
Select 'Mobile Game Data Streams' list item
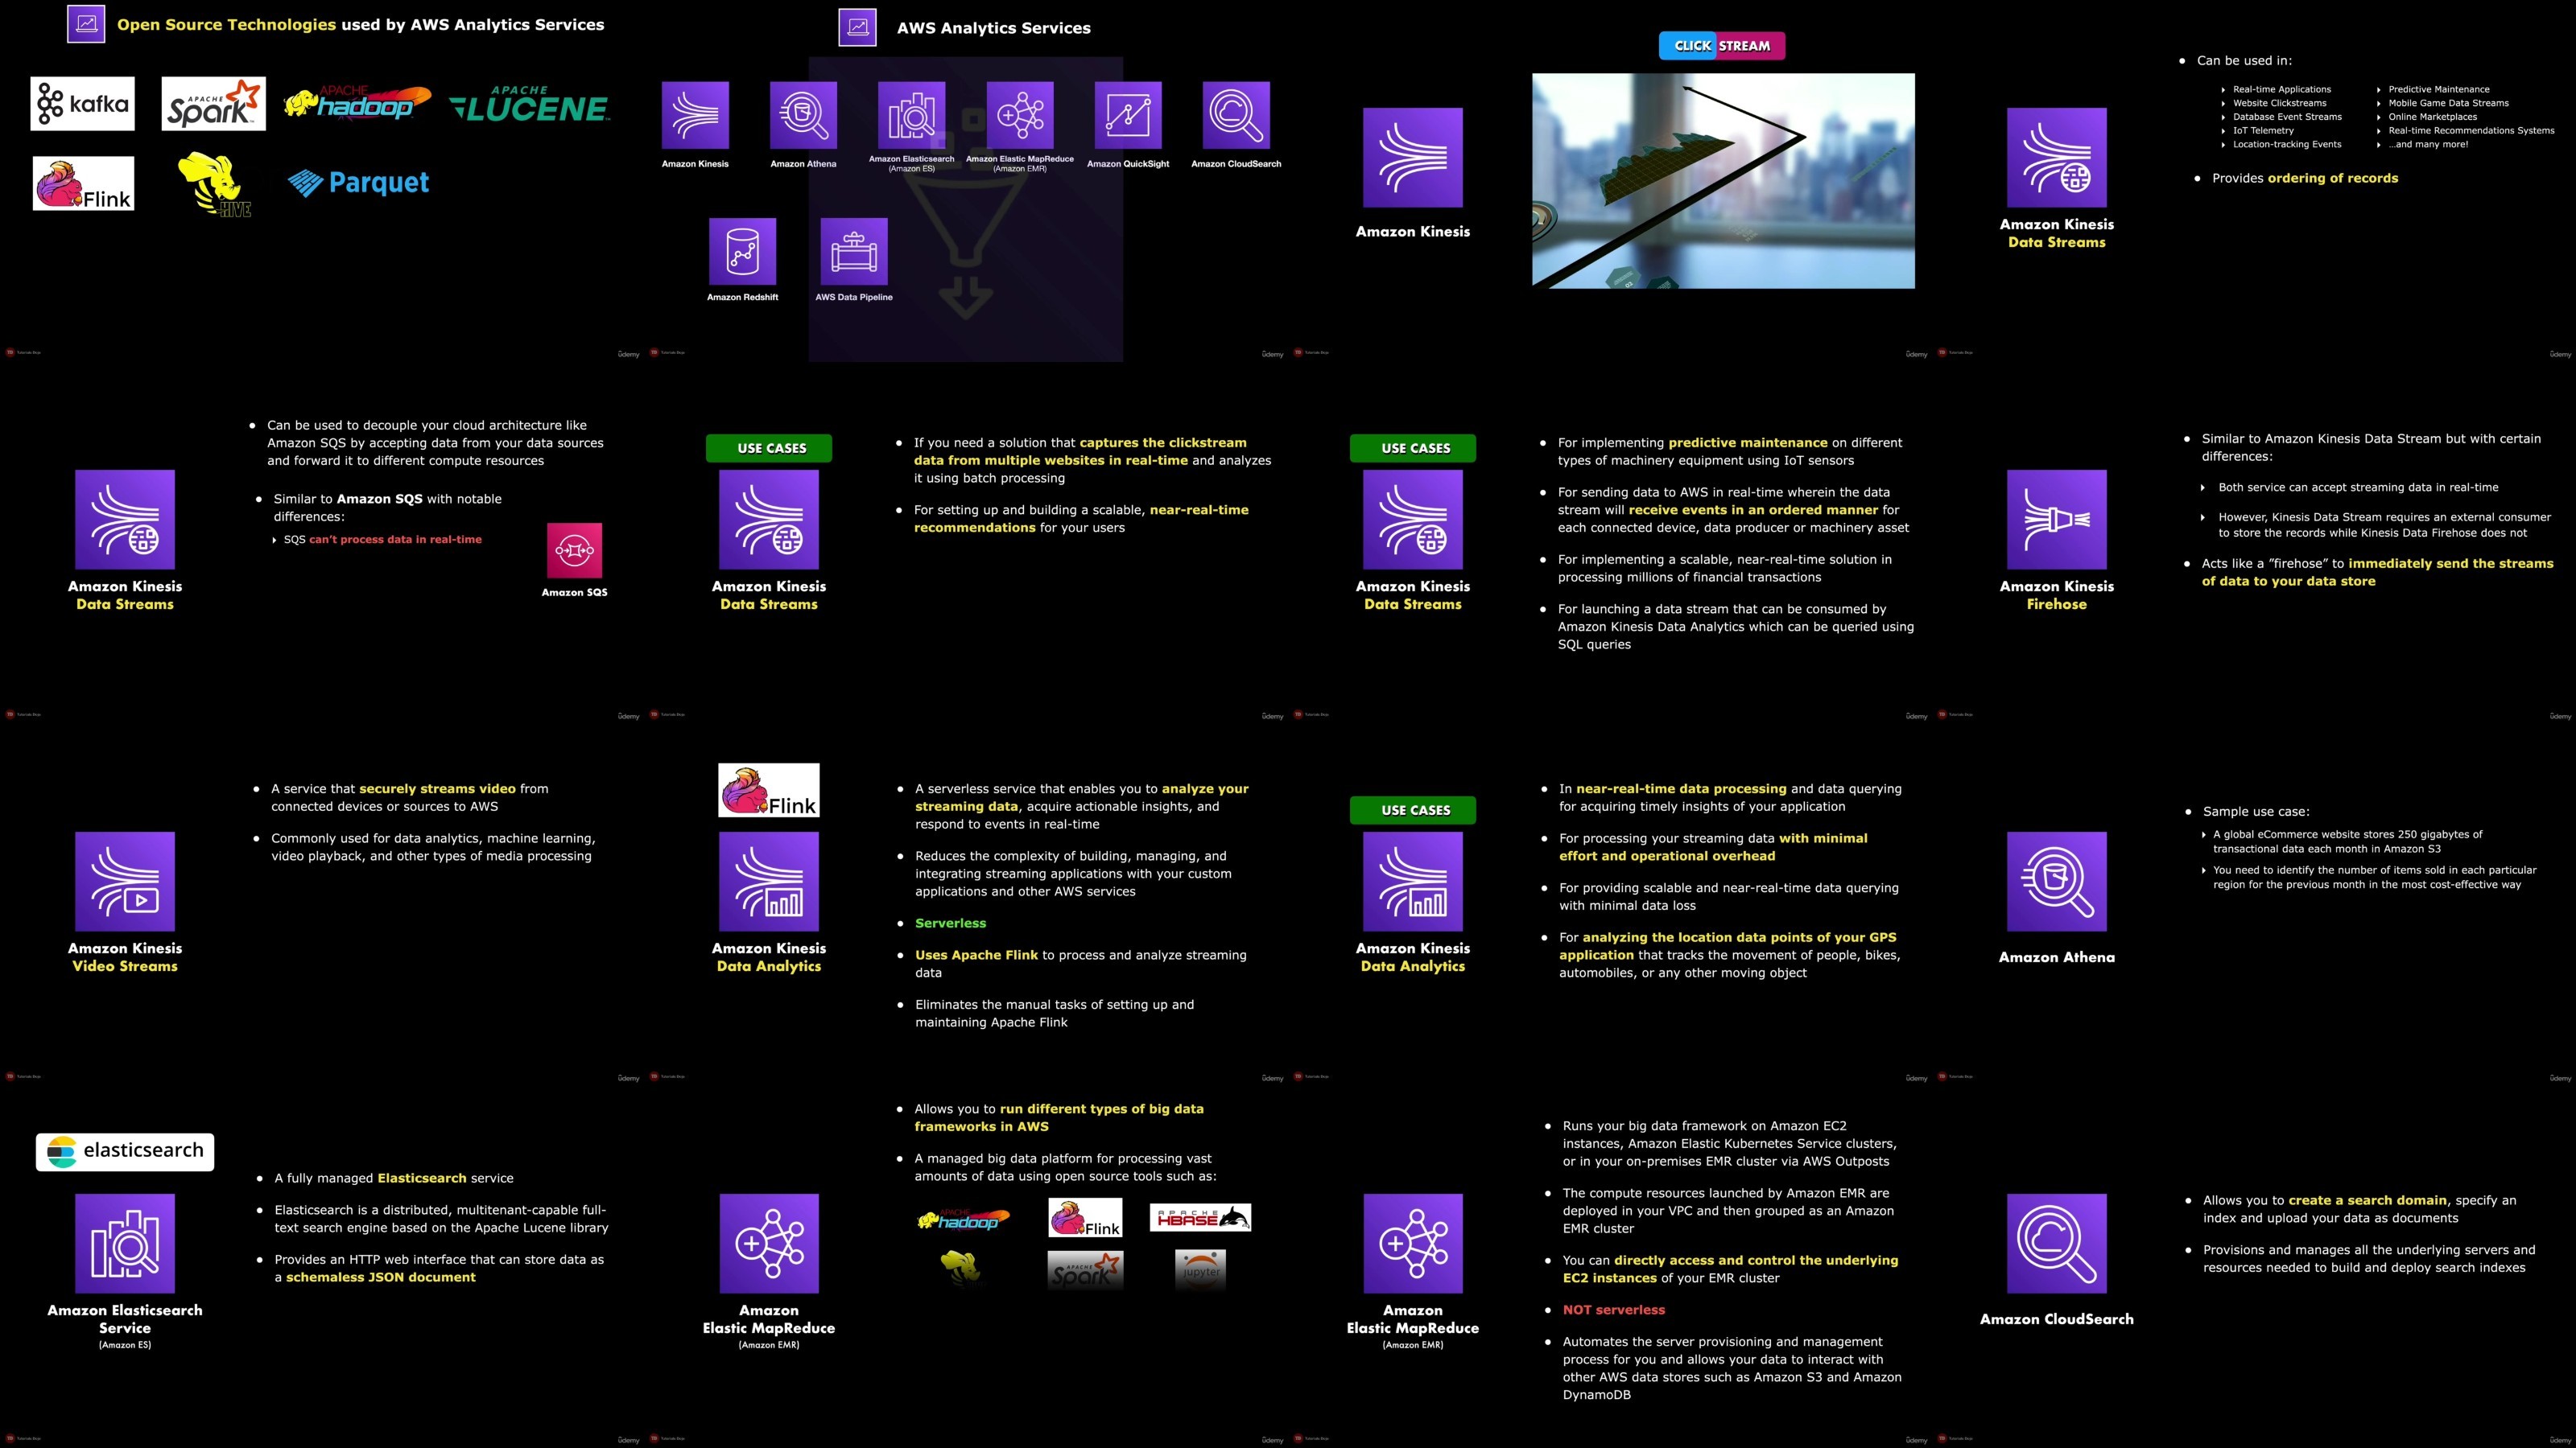[x=2449, y=103]
